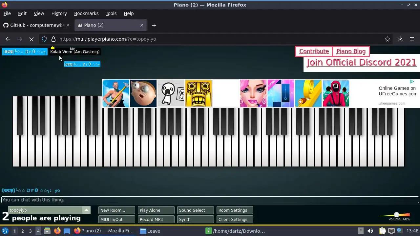Open the Edit menu
This screenshot has width=420, height=236.
pyautogui.click(x=22, y=13)
